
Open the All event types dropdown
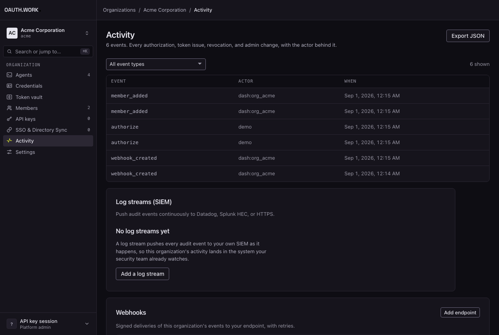tap(156, 64)
